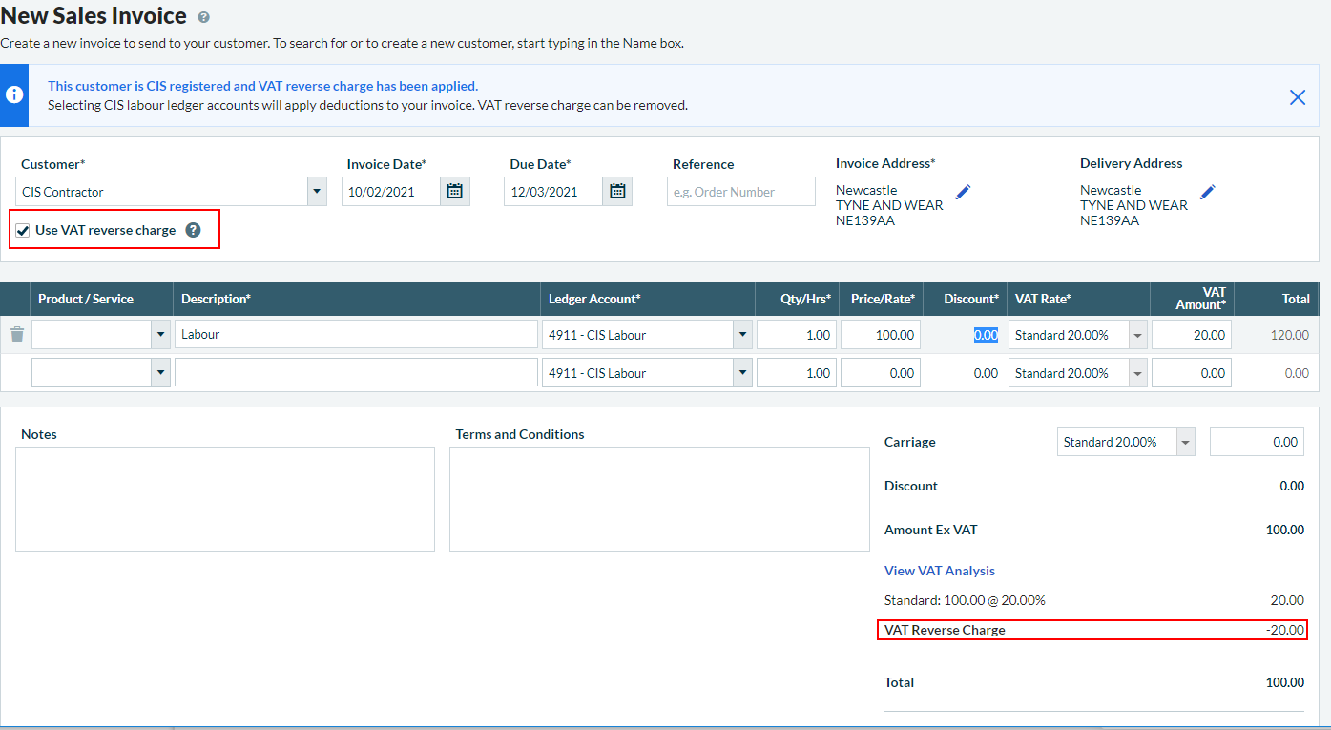Screen dimensions: 1331x730
Task: Click the Terms and Conditions text box
Action: 659,499
